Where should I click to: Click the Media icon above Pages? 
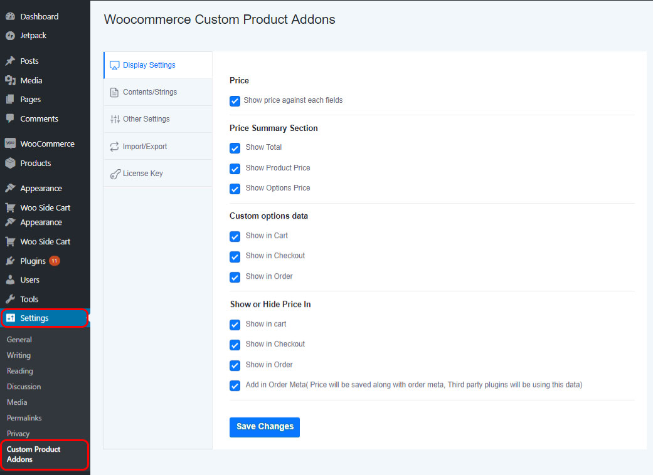pos(11,80)
